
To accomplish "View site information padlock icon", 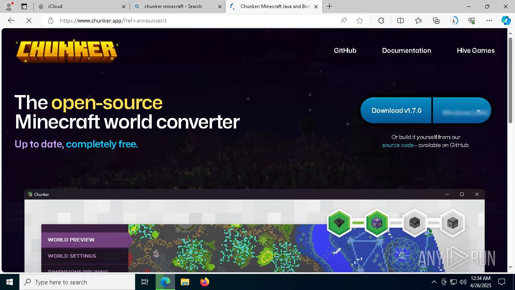I will click(x=51, y=21).
